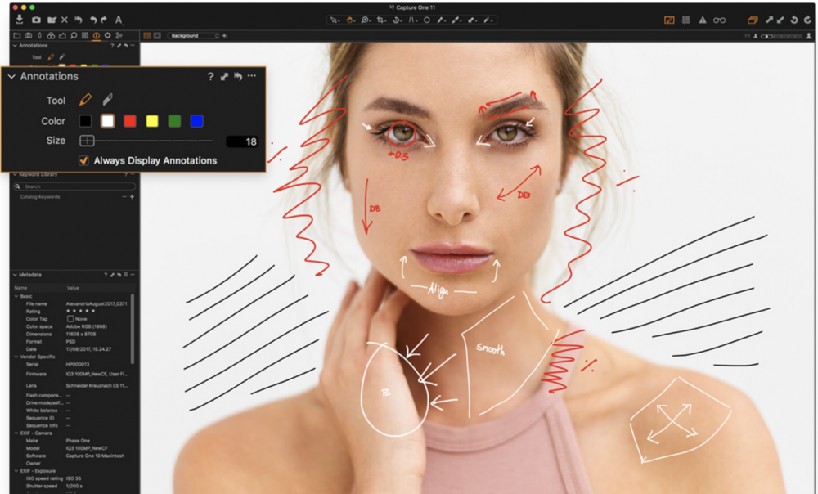Select the eraser tool in Annotations callout
The image size is (818, 494).
click(x=107, y=99)
